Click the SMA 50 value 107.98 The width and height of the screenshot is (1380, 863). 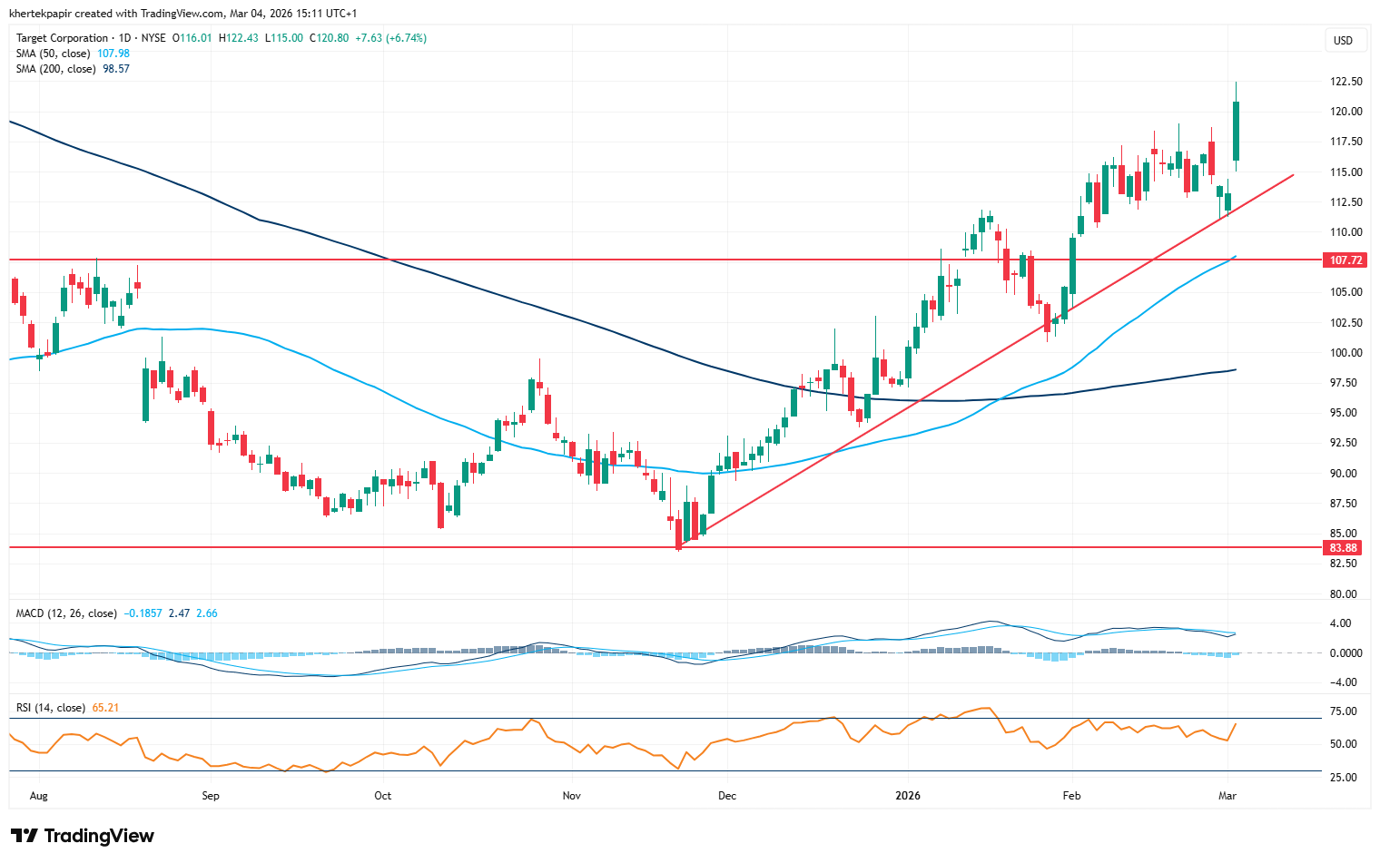pyautogui.click(x=113, y=54)
